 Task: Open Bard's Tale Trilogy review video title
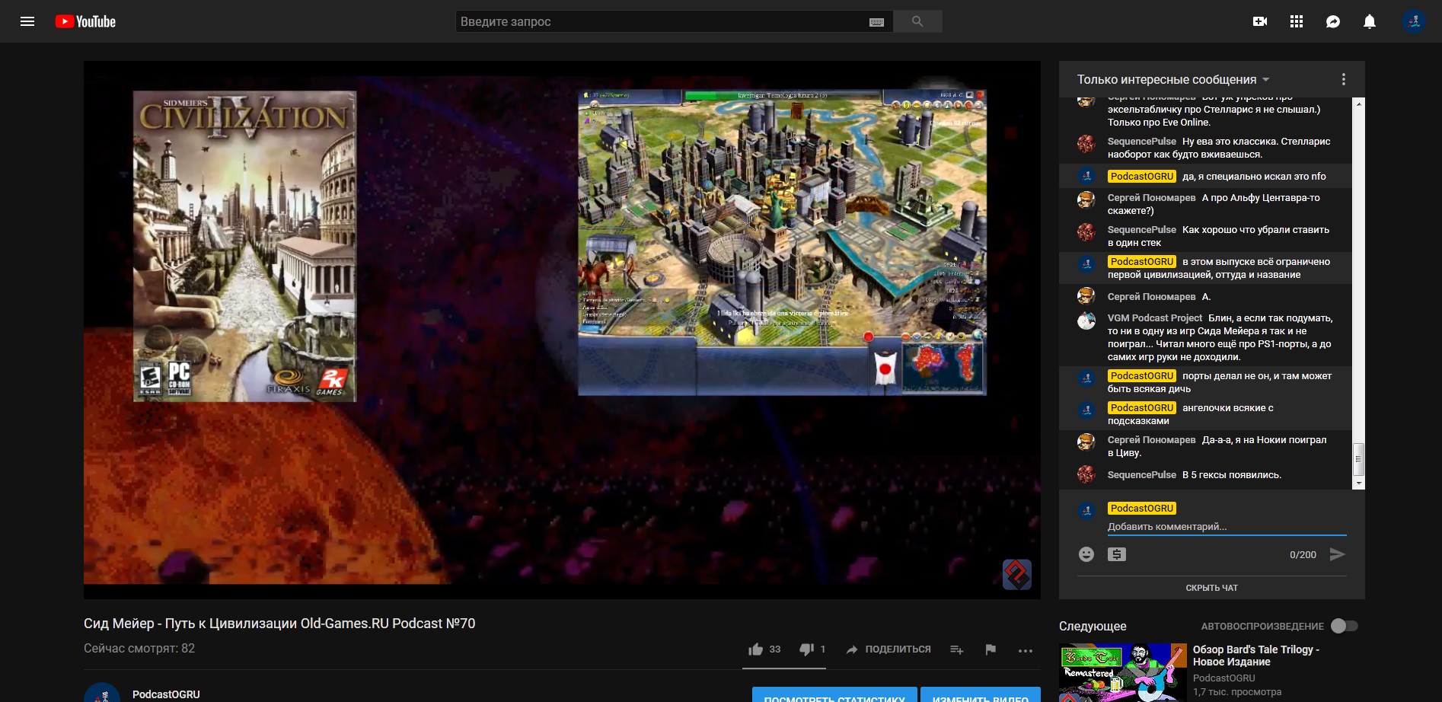coord(1256,656)
